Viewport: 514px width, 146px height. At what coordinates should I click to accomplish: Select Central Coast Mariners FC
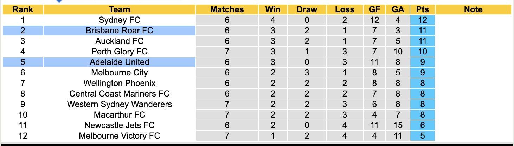tap(120, 94)
